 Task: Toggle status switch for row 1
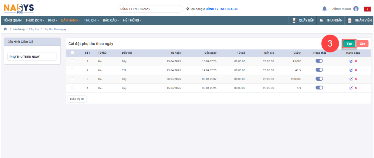point(319,61)
